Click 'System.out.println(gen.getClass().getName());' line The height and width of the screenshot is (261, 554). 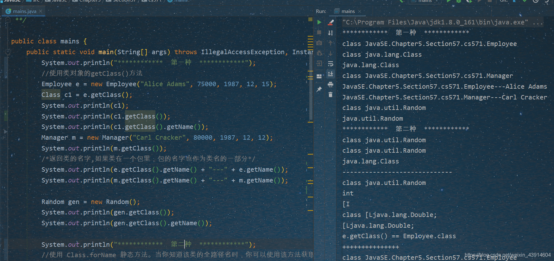tap(127, 223)
